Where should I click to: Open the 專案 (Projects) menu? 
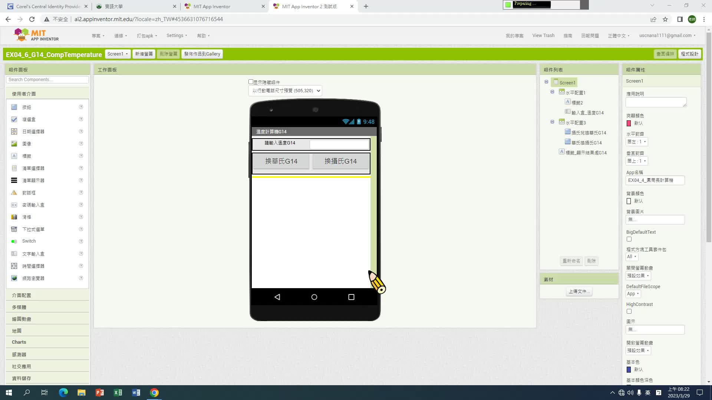coord(98,36)
